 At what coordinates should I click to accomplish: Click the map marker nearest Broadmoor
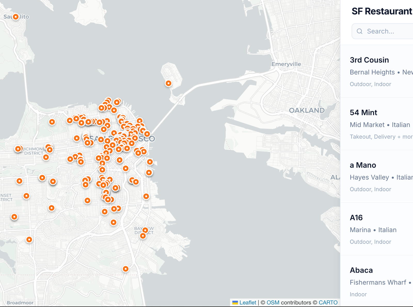(29, 239)
